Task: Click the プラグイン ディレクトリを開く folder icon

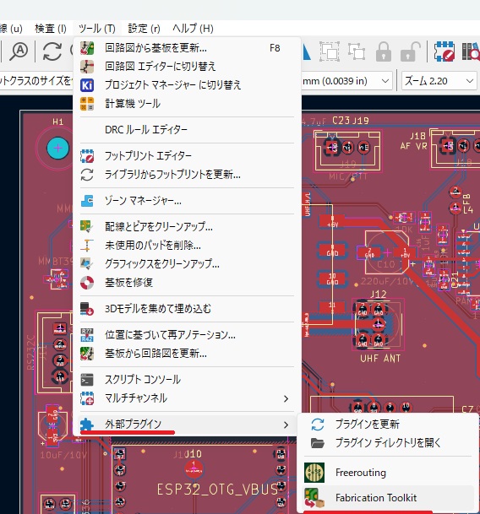Action: [318, 443]
